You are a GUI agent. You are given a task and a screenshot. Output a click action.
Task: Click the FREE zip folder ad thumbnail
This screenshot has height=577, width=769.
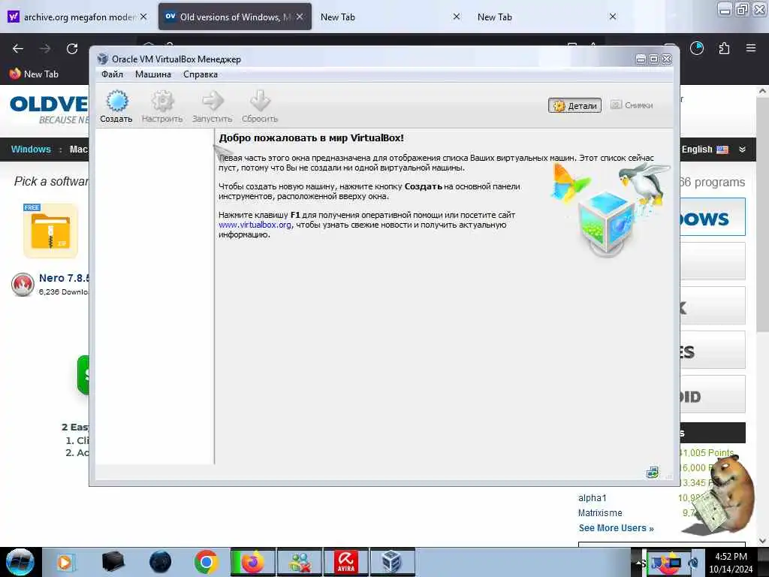(50, 231)
